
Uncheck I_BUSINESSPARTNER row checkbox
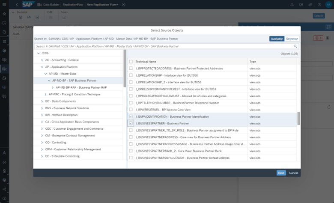click(131, 123)
